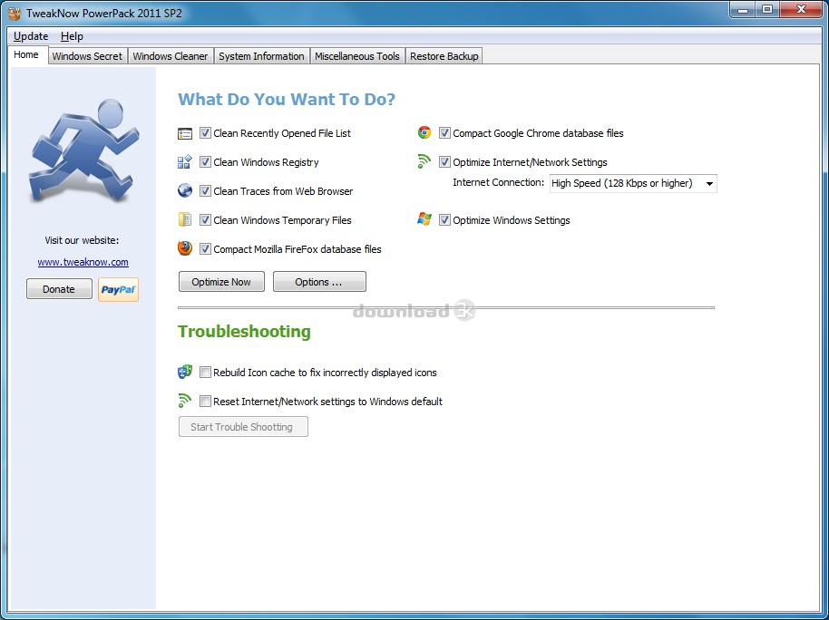Click the Mozilla Firefox icon
The image size is (829, 620).
click(x=184, y=248)
